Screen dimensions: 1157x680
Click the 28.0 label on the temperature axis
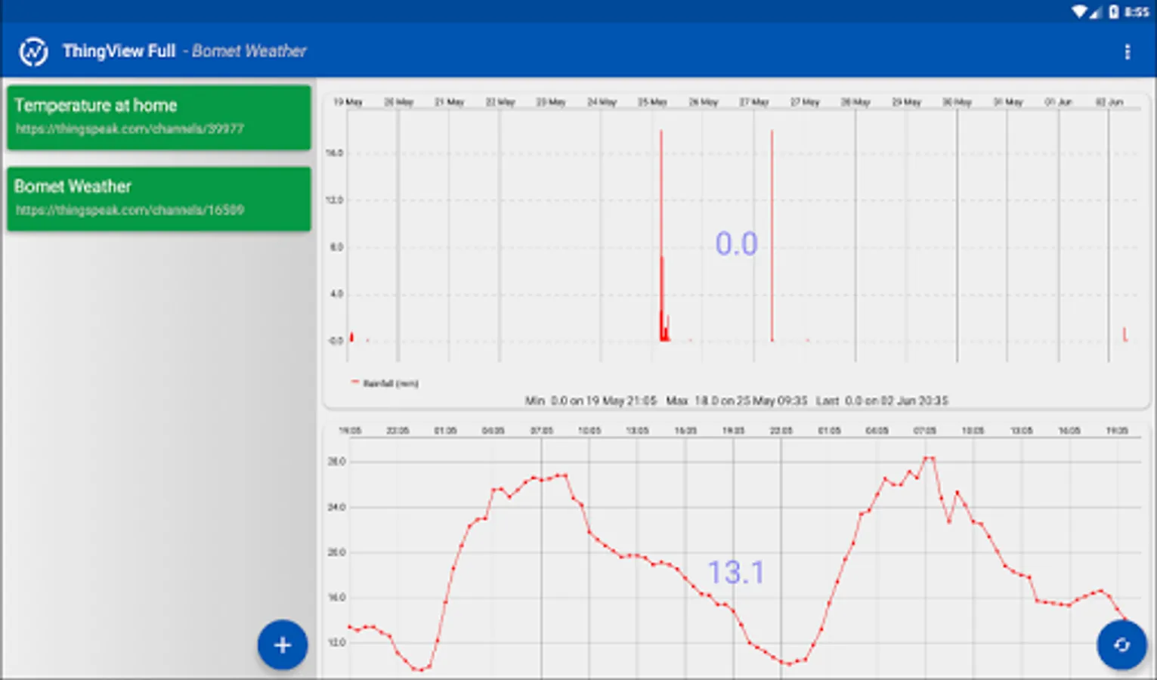336,461
